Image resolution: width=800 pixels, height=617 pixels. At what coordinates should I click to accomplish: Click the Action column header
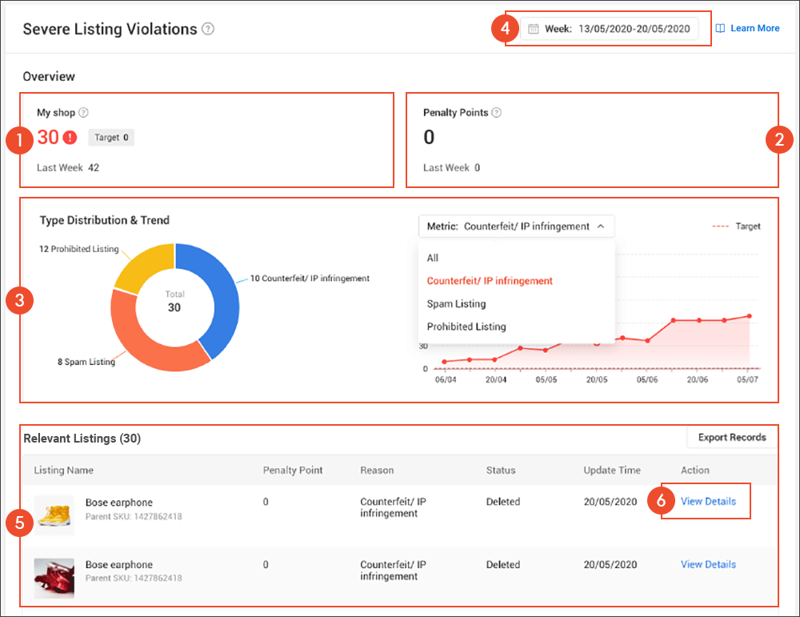[x=695, y=470]
